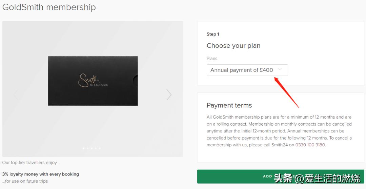The width and height of the screenshot is (366, 189).
Task: Select the first carousel indicator dot
Action: (x=83, y=148)
